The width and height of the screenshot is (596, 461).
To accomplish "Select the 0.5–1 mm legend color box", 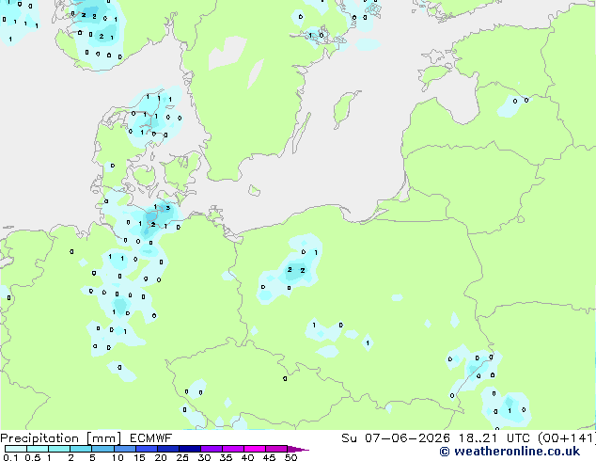I will click(38, 449).
